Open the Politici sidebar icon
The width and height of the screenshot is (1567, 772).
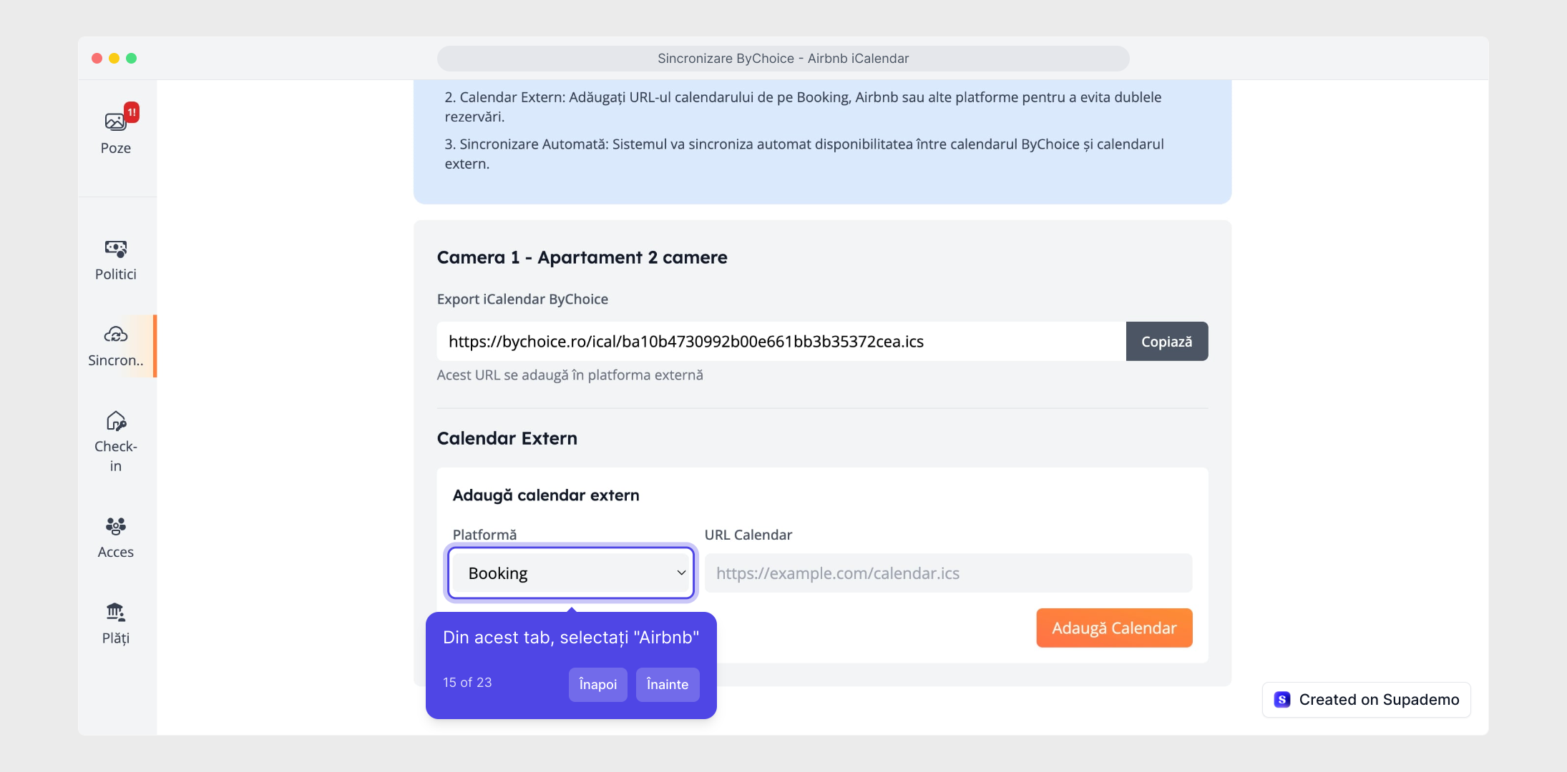pos(116,249)
